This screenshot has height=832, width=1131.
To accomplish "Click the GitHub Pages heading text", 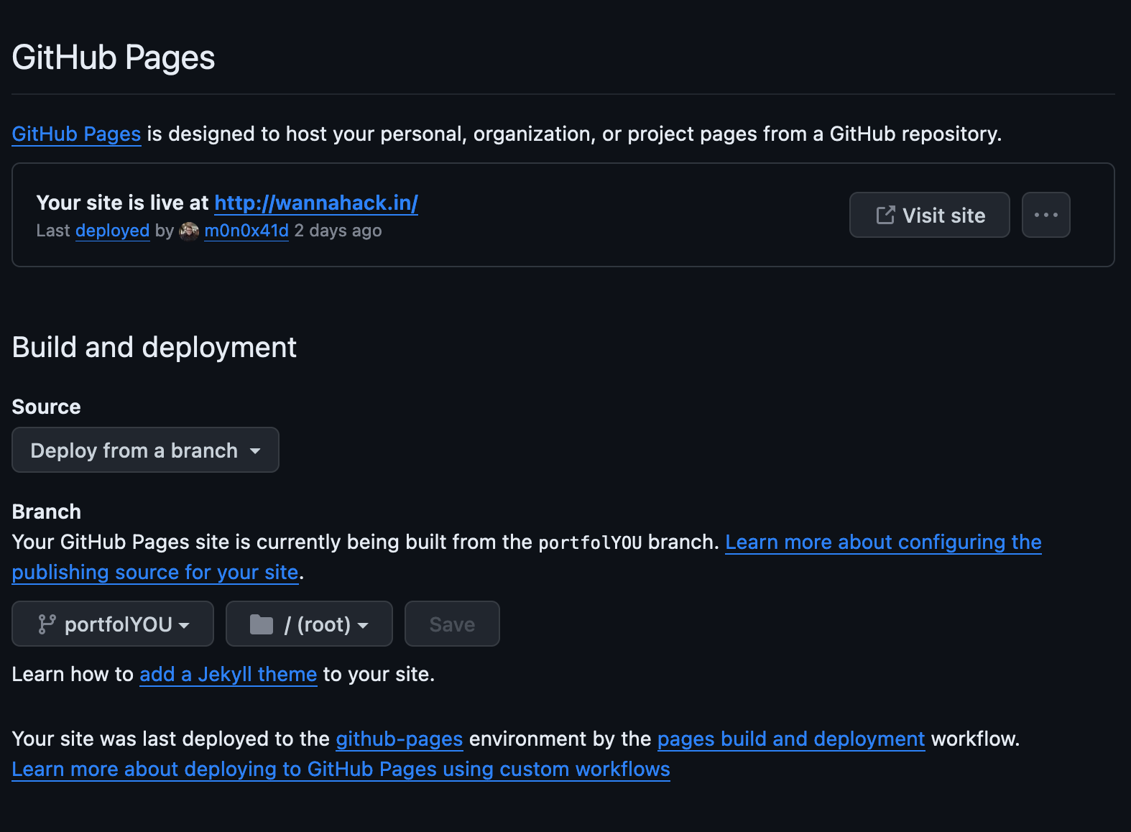I will pyautogui.click(x=114, y=57).
